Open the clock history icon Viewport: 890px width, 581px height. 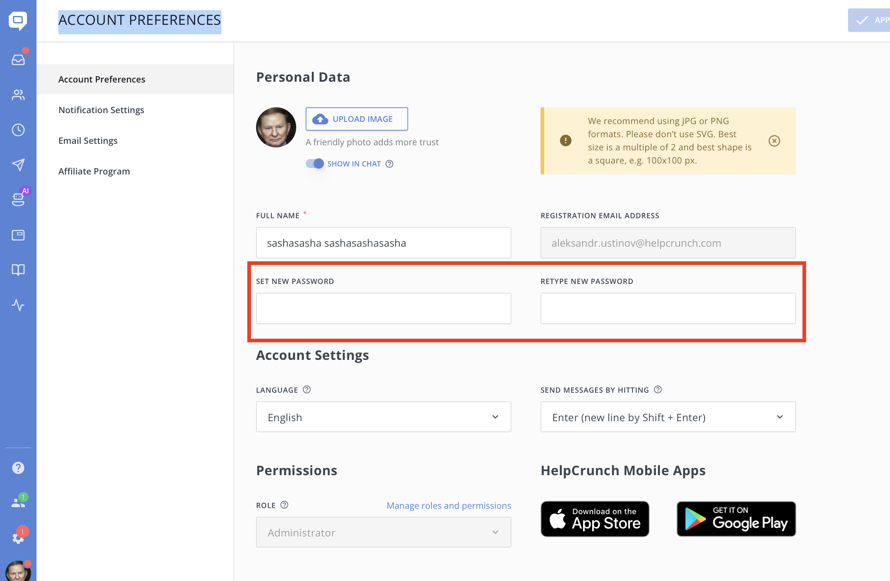point(18,130)
